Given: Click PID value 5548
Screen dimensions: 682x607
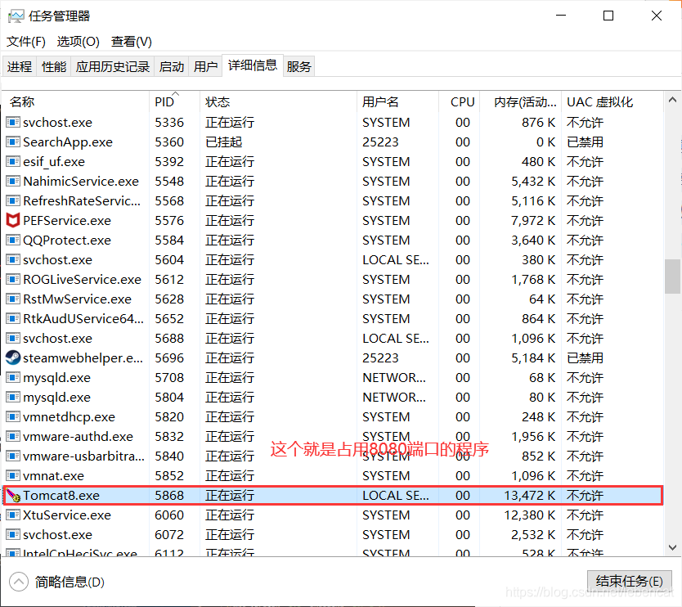Looking at the screenshot, I should [169, 181].
